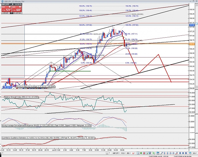Click the last blue price marker icon
Viewport: 198px width, 157px height.
coord(186,153)
